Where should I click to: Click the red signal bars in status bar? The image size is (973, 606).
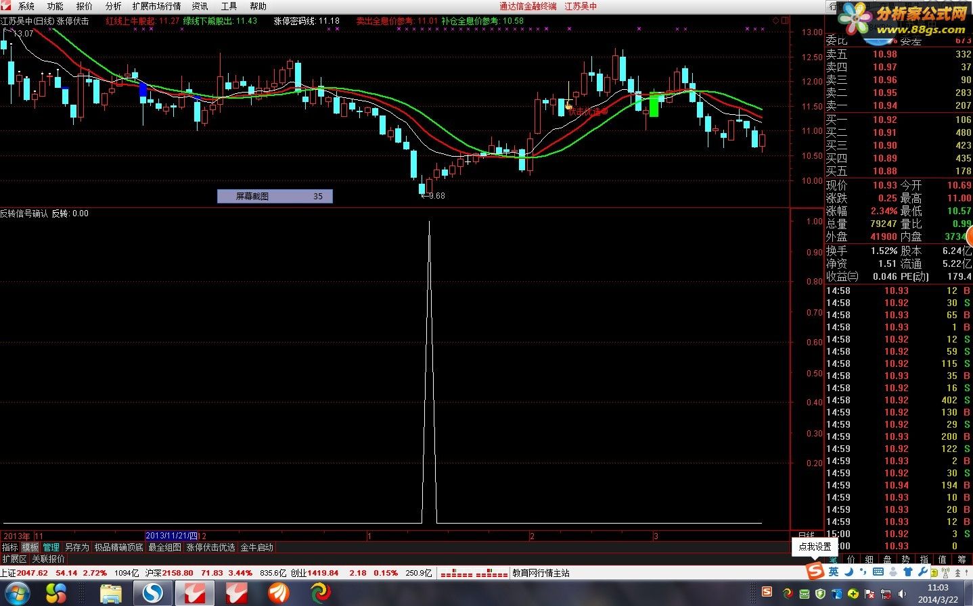point(474,574)
